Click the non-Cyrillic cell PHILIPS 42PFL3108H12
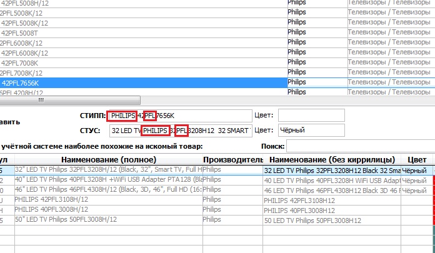This screenshot has width=435, height=253. click(332, 201)
